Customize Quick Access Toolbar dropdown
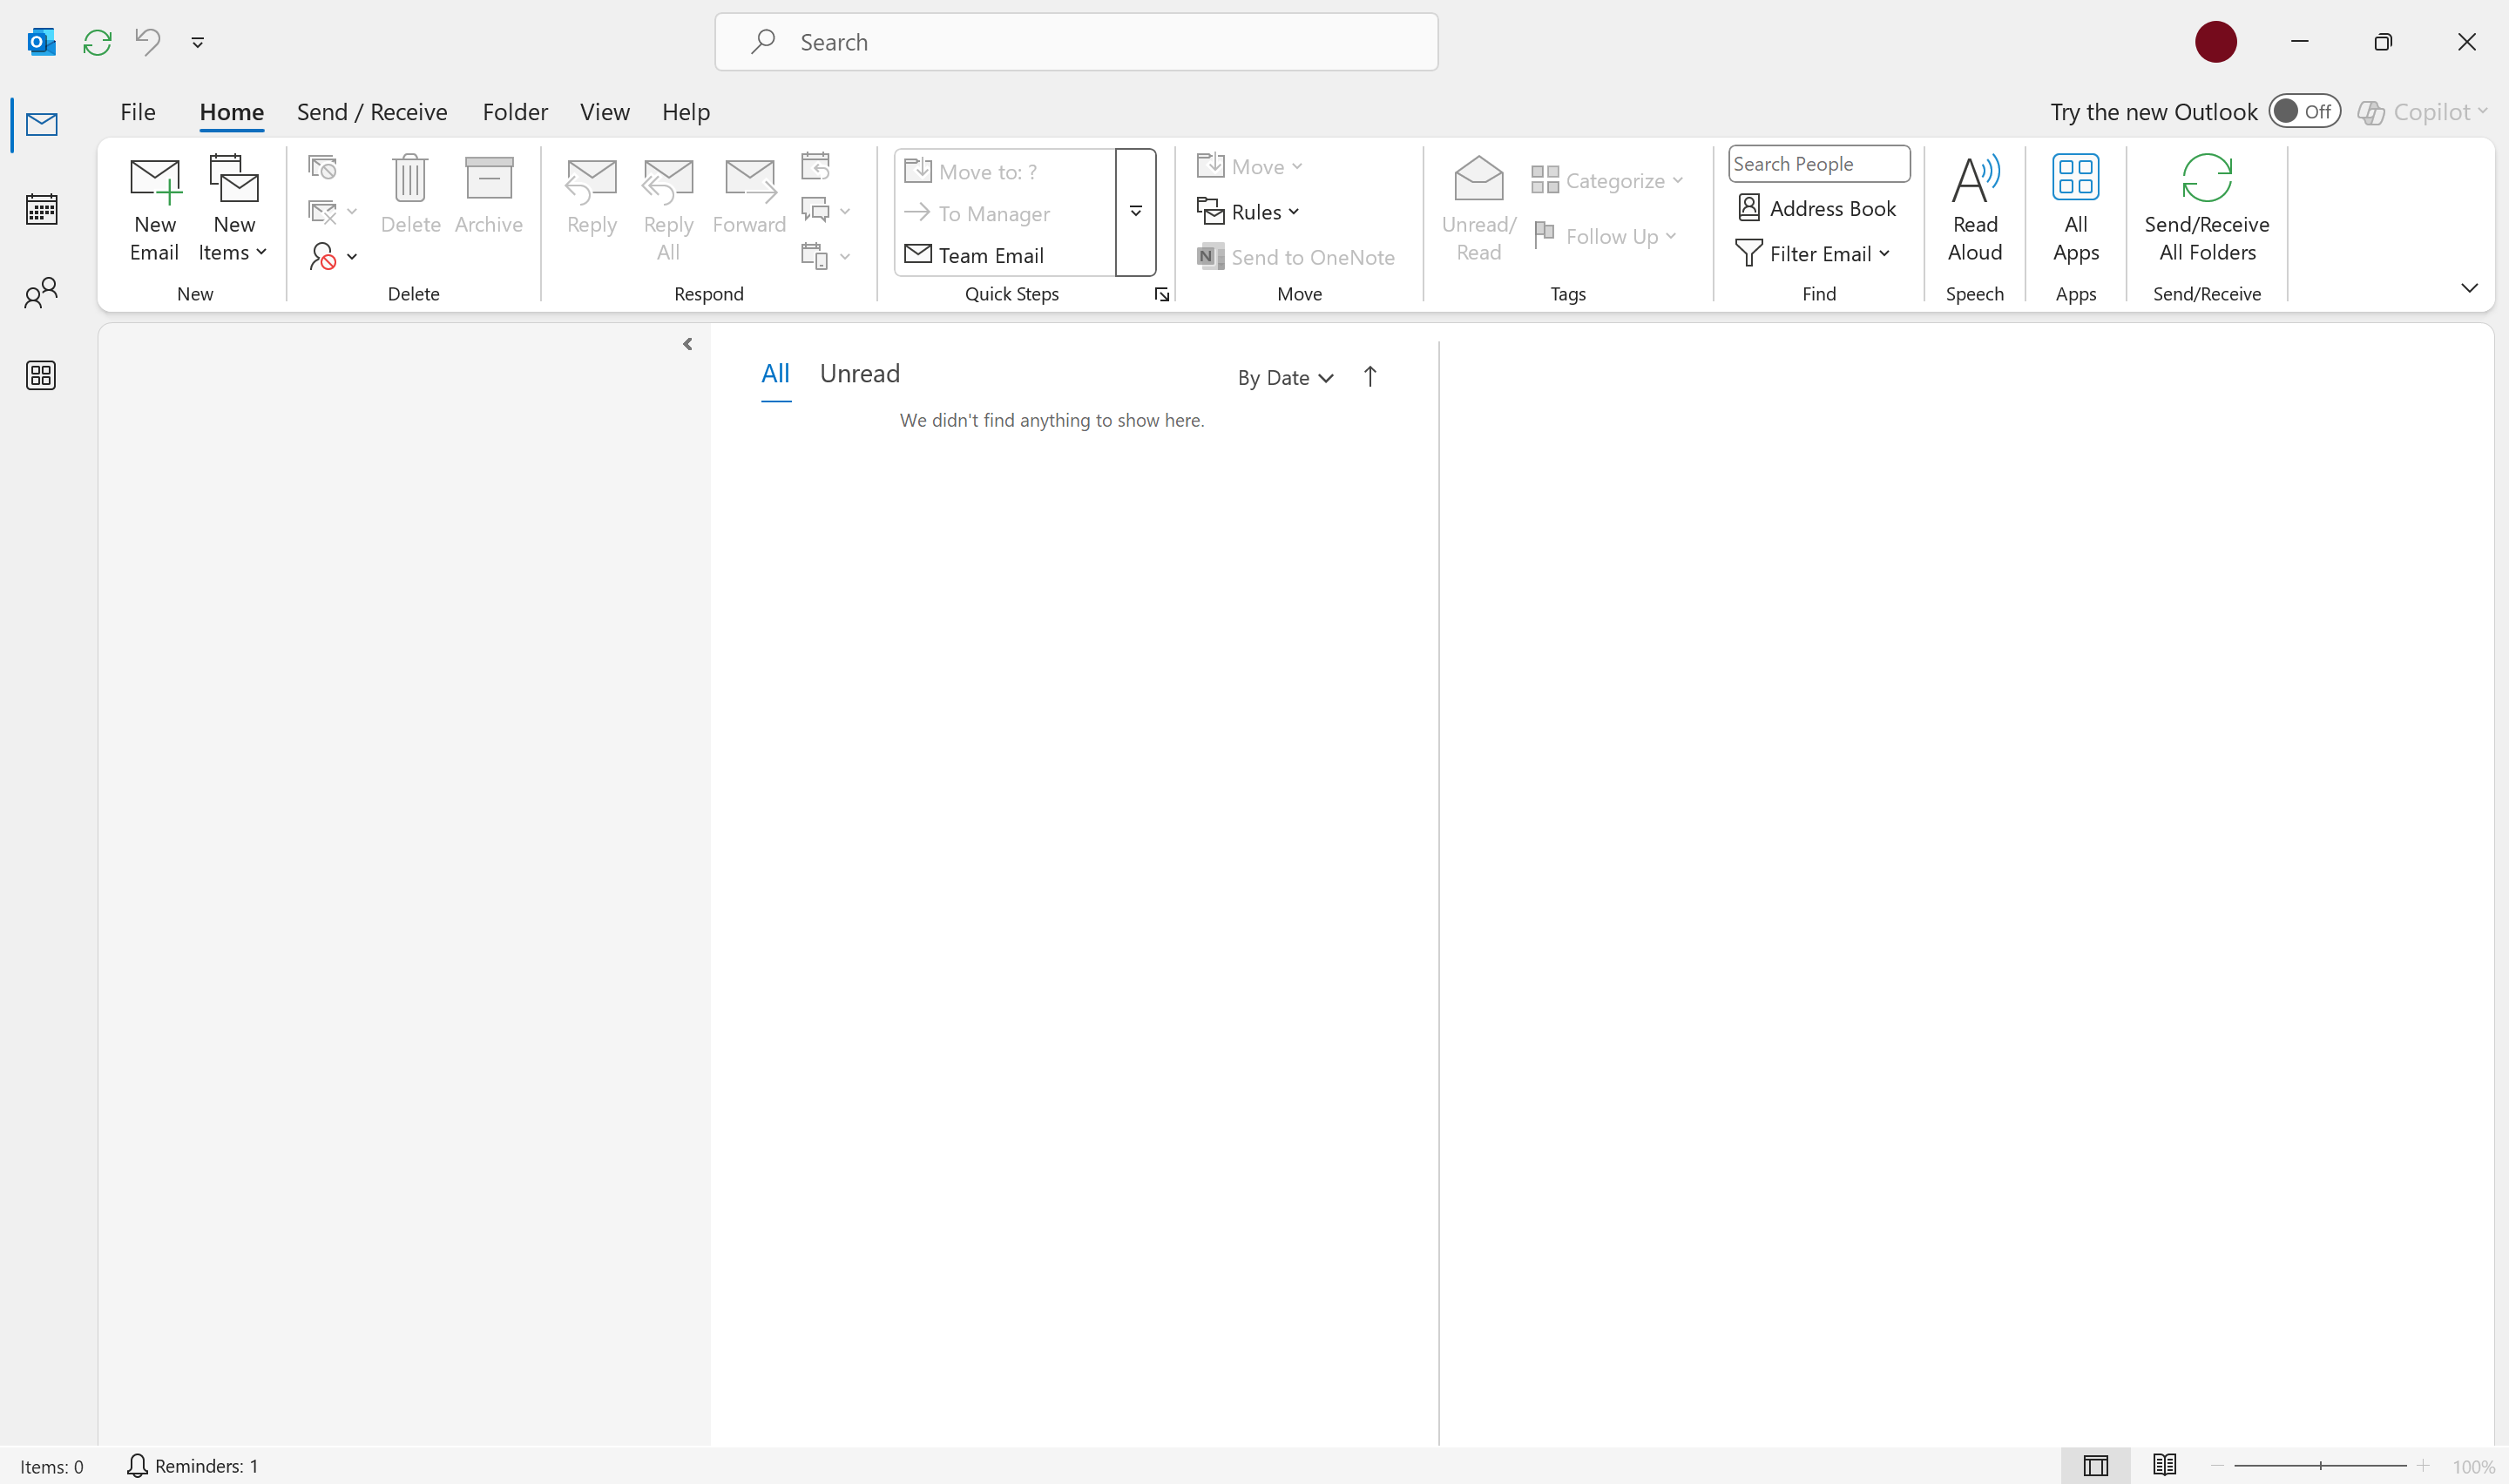Image resolution: width=2509 pixels, height=1484 pixels. [x=198, y=42]
